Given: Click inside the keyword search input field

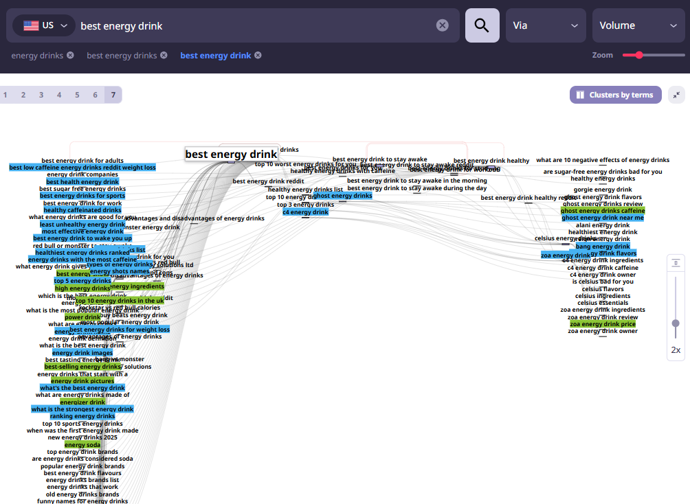Looking at the screenshot, I should 254,25.
